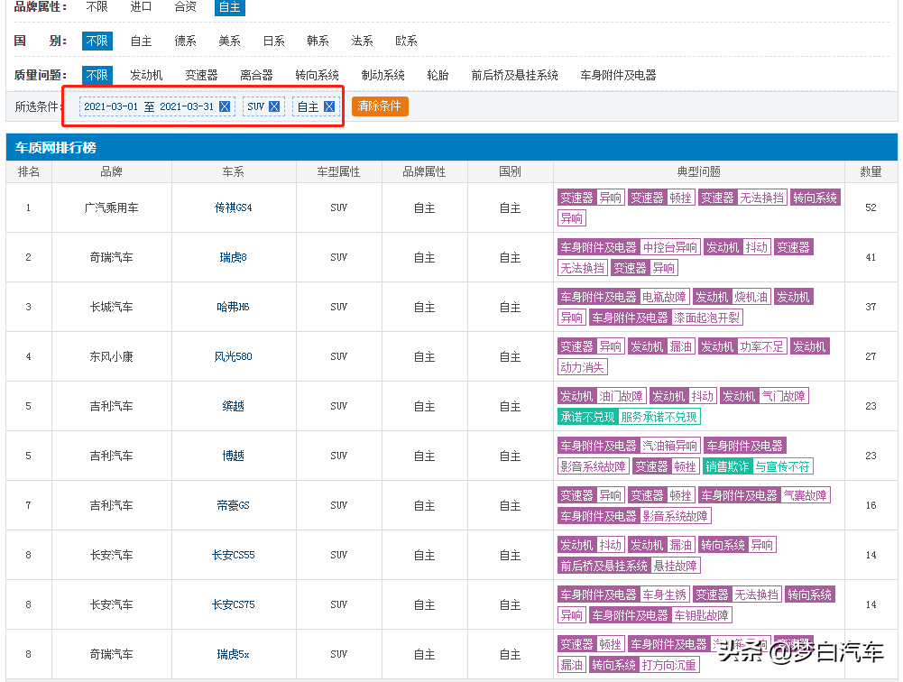This screenshot has width=903, height=682.
Task: Click 中控台异响 issue tag for 瑞虎8
Action: coord(669,247)
